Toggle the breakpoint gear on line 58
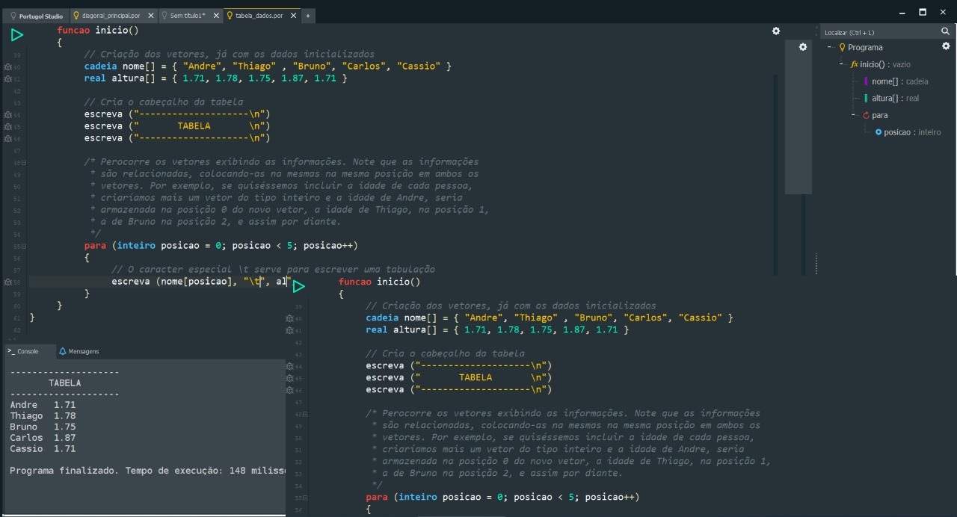Viewport: 957px width, 517px height. pos(7,282)
